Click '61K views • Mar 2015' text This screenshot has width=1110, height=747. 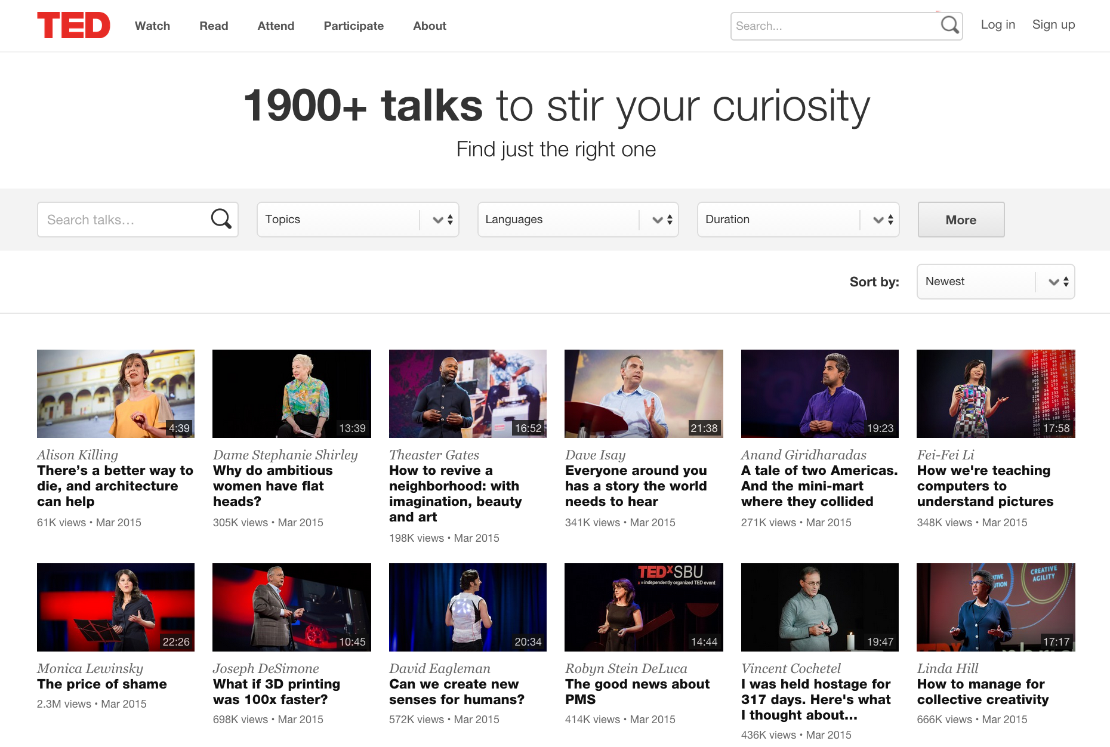click(89, 523)
